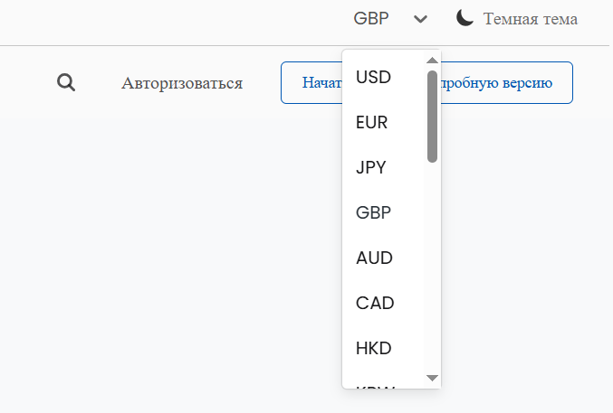613x413 pixels.
Task: Select the GBP option in the list
Action: [x=373, y=212]
